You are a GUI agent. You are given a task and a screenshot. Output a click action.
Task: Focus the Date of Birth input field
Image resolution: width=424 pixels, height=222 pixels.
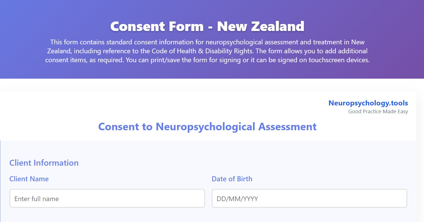pos(309,199)
